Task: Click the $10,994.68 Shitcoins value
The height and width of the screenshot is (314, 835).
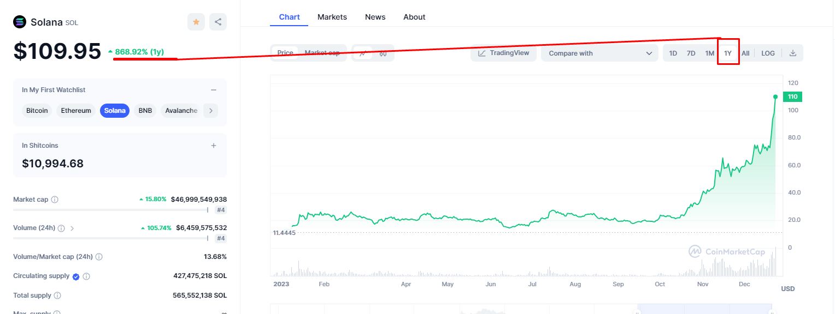Action: point(52,163)
